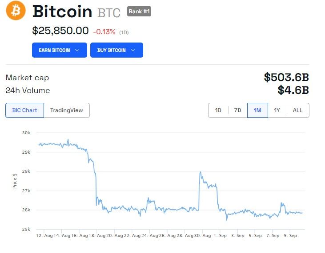Select the 1M time range

(x=257, y=110)
